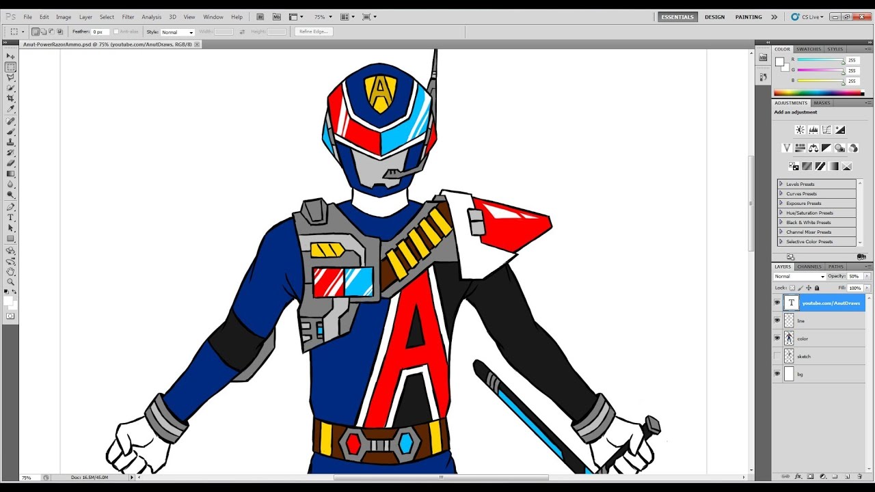This screenshot has height=492, width=875.
Task: Open the Style dropdown in options bar
Action: pyautogui.click(x=177, y=32)
